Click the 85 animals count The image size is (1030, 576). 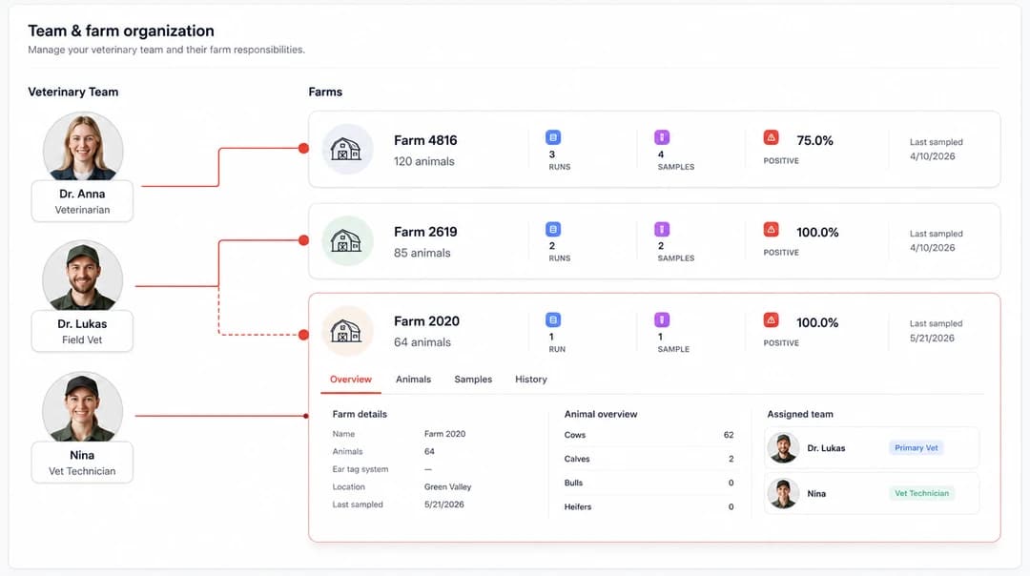click(x=422, y=253)
